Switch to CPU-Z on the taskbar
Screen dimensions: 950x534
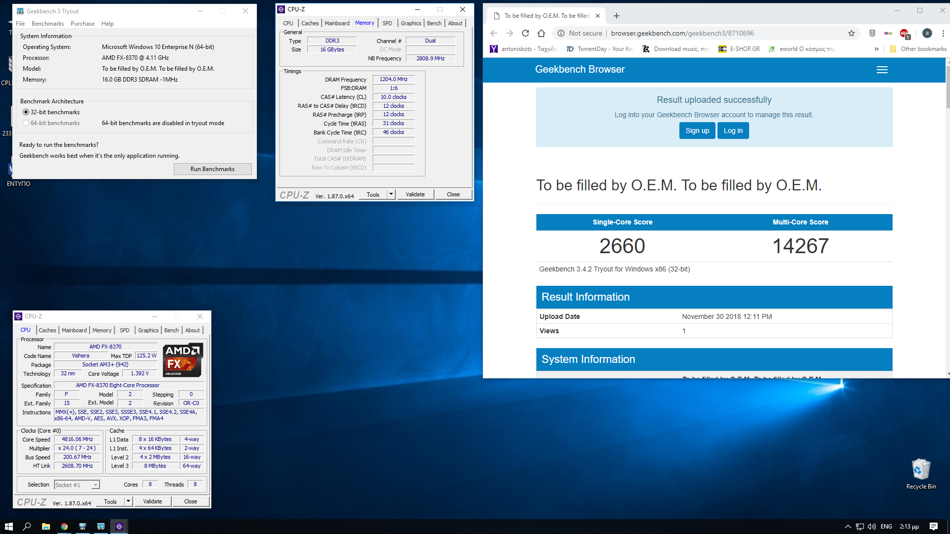point(119,527)
